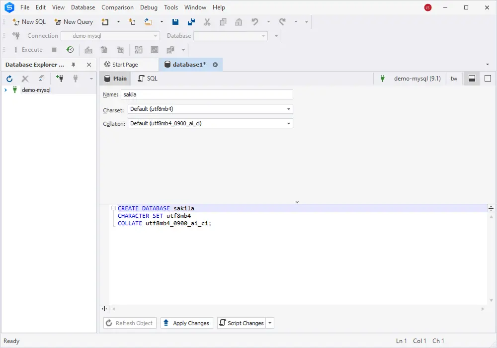Screen dimensions: 497x348
Task: Click the New SQL toolbar button
Action: (29, 22)
